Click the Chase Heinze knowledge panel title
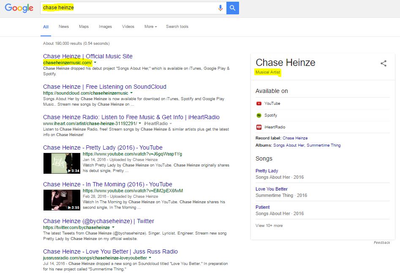This screenshot has width=400, height=273. click(x=286, y=63)
